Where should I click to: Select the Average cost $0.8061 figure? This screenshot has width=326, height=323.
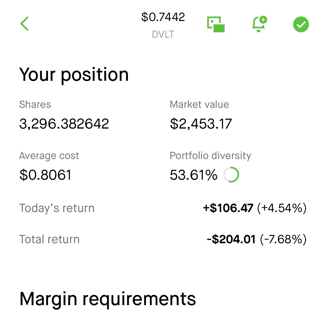point(45,174)
